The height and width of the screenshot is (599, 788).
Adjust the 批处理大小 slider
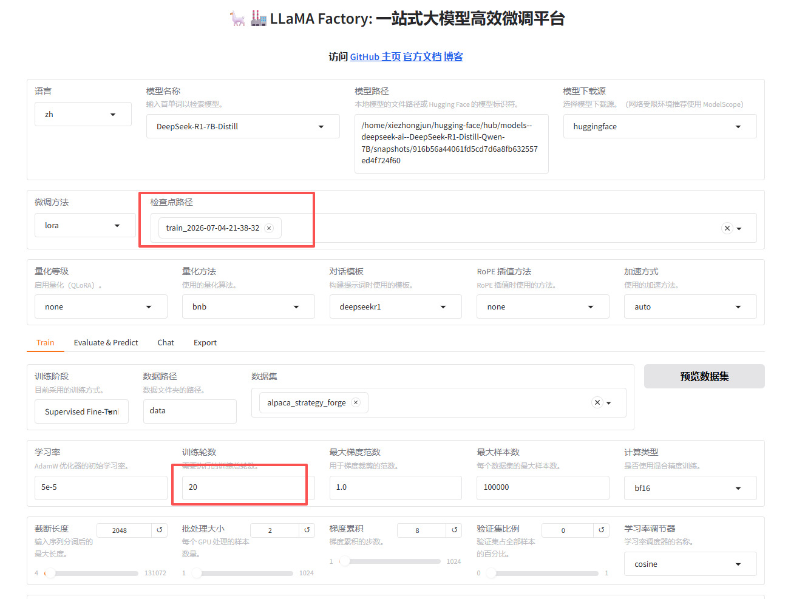click(243, 573)
